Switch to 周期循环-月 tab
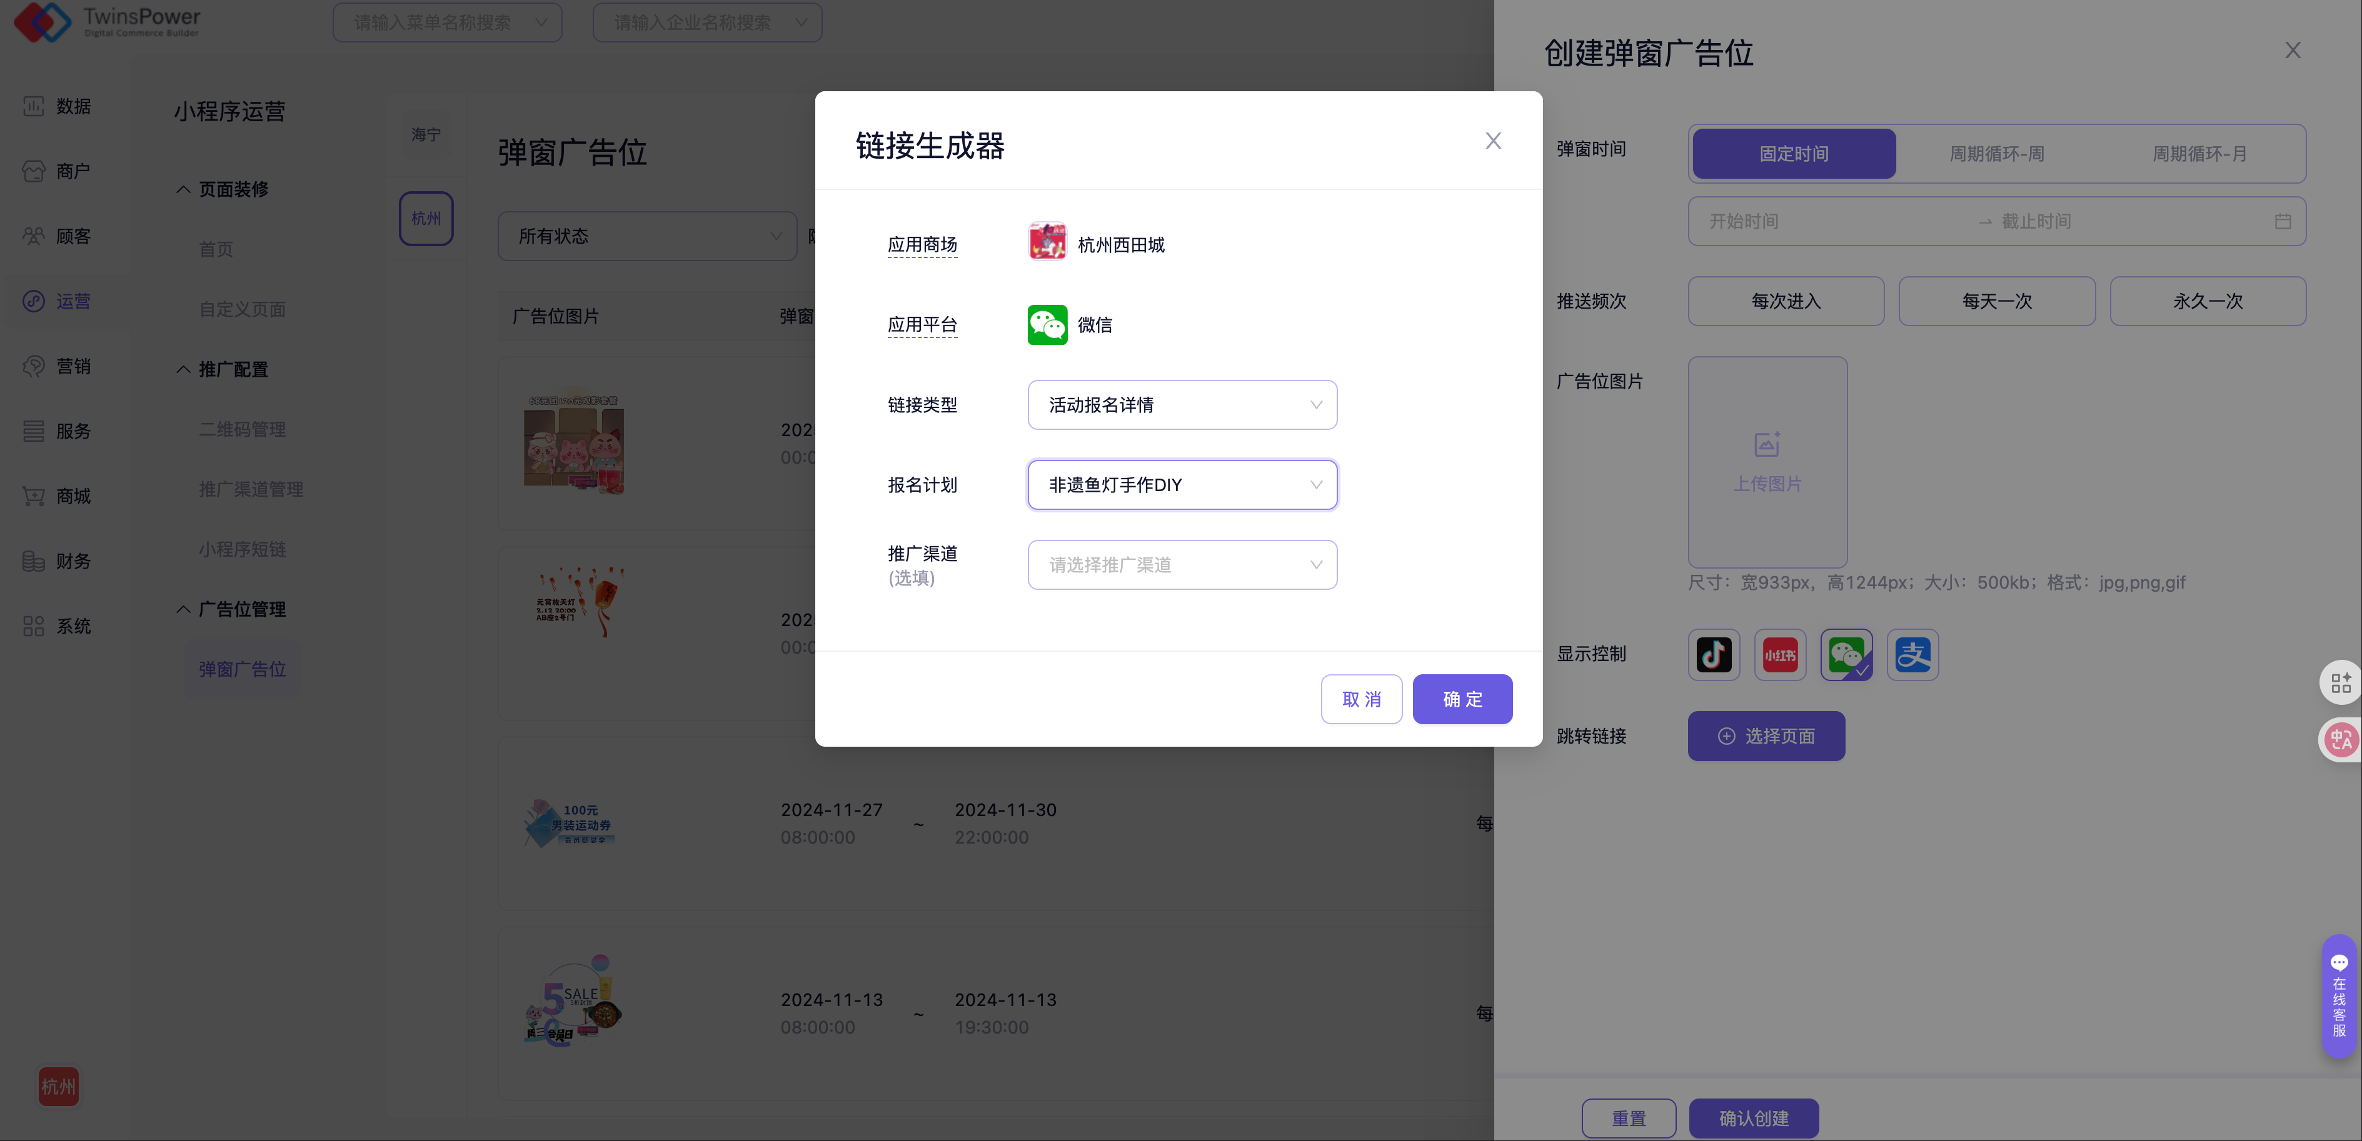This screenshot has height=1141, width=2362. (2199, 154)
